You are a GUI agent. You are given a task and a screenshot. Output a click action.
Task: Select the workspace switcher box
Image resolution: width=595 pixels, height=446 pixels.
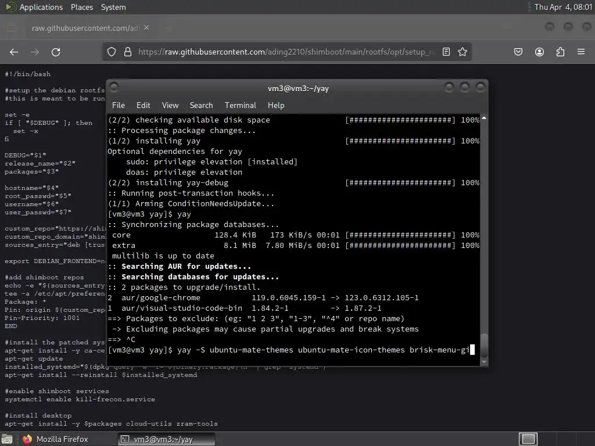coord(528,439)
